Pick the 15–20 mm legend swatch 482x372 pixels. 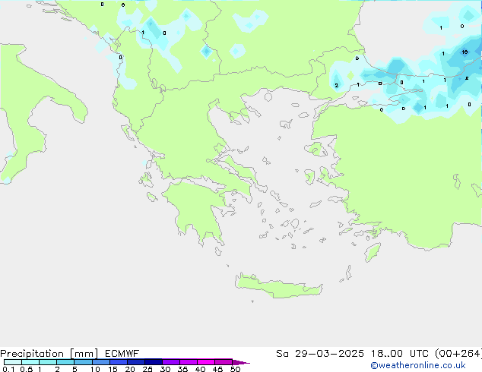119,362
